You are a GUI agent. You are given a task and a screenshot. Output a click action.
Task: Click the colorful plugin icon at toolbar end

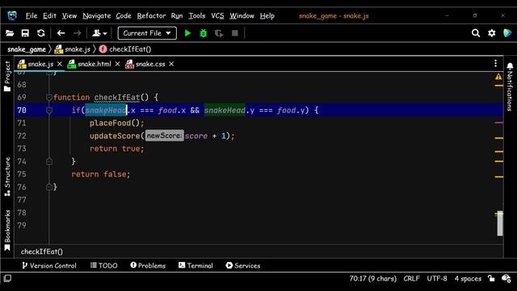(507, 33)
